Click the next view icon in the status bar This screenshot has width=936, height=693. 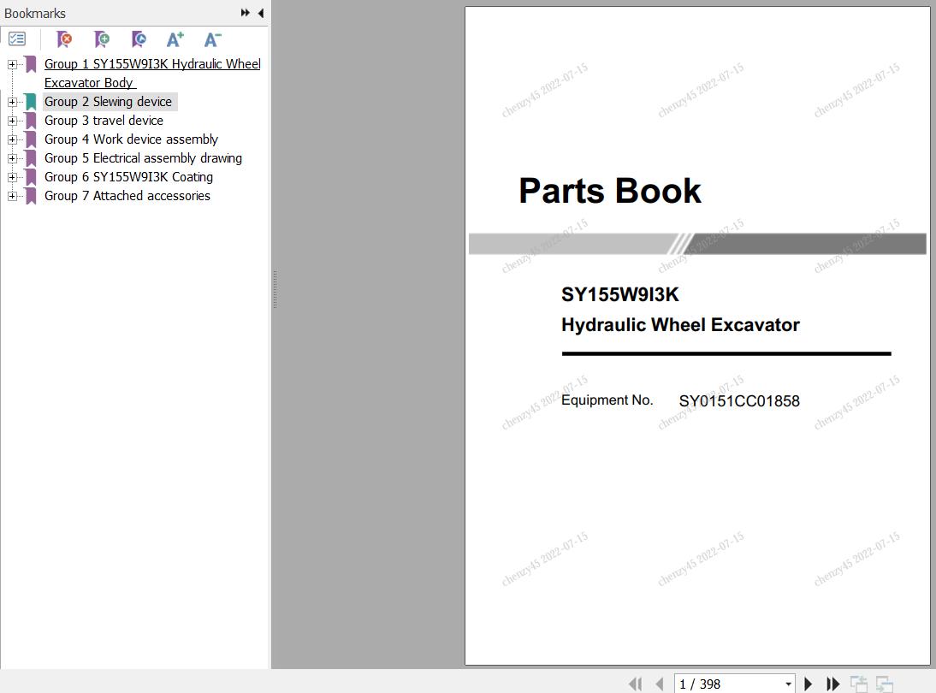coord(884,684)
